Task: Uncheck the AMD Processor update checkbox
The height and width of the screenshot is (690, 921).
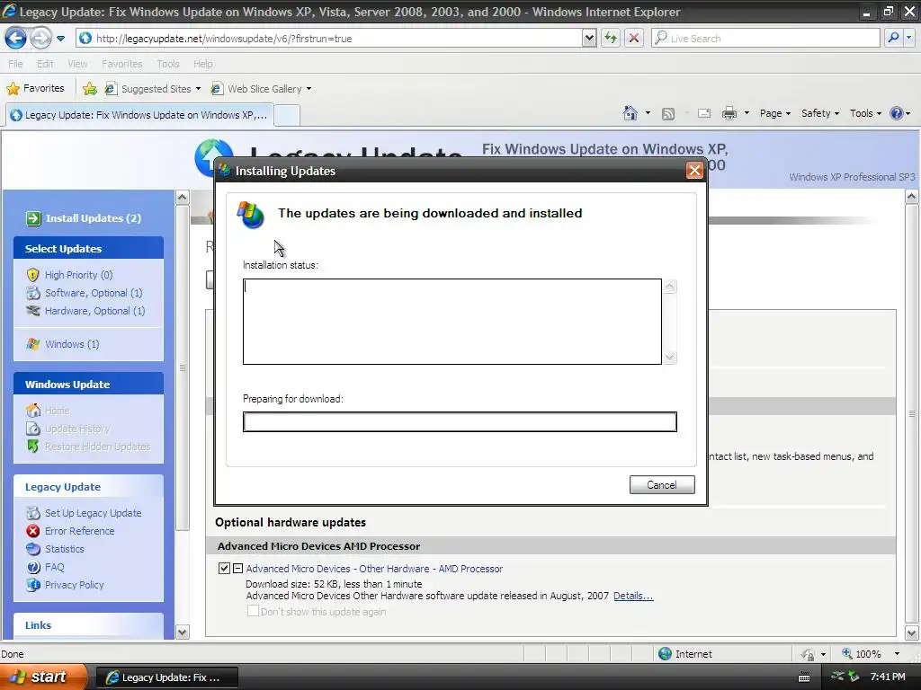Action: click(x=224, y=568)
